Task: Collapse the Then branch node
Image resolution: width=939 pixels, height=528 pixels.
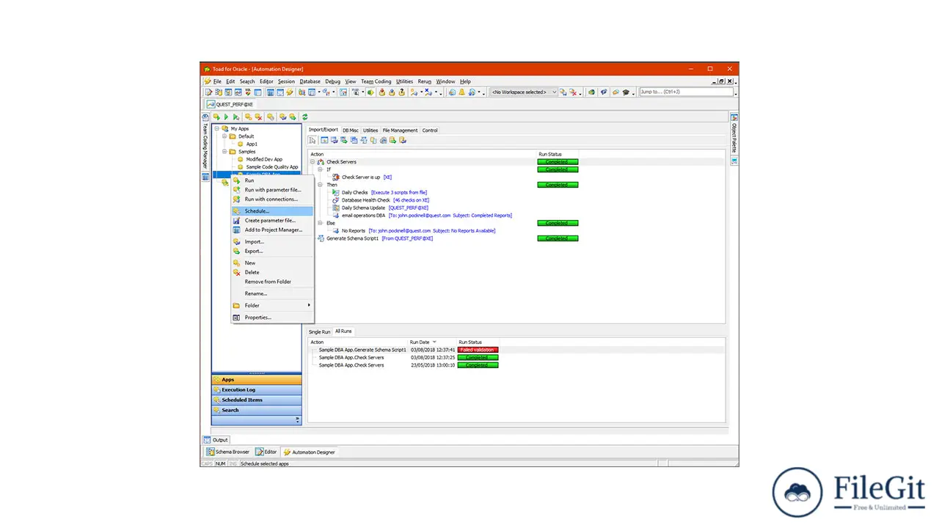Action: click(x=321, y=185)
